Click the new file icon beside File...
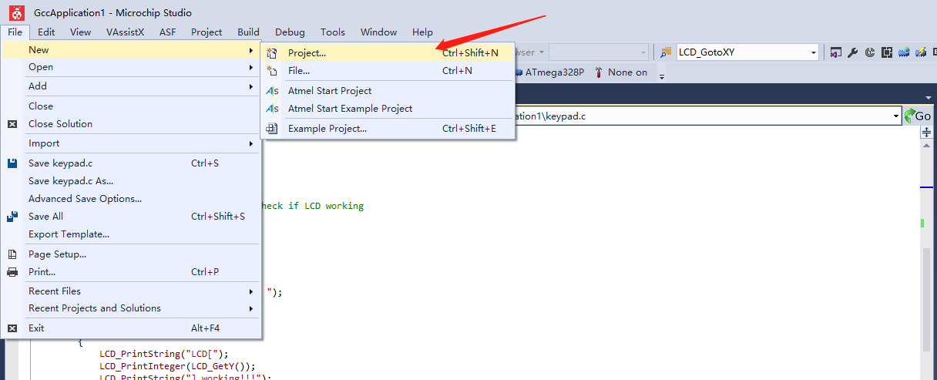The height and width of the screenshot is (380, 937). pyautogui.click(x=272, y=70)
